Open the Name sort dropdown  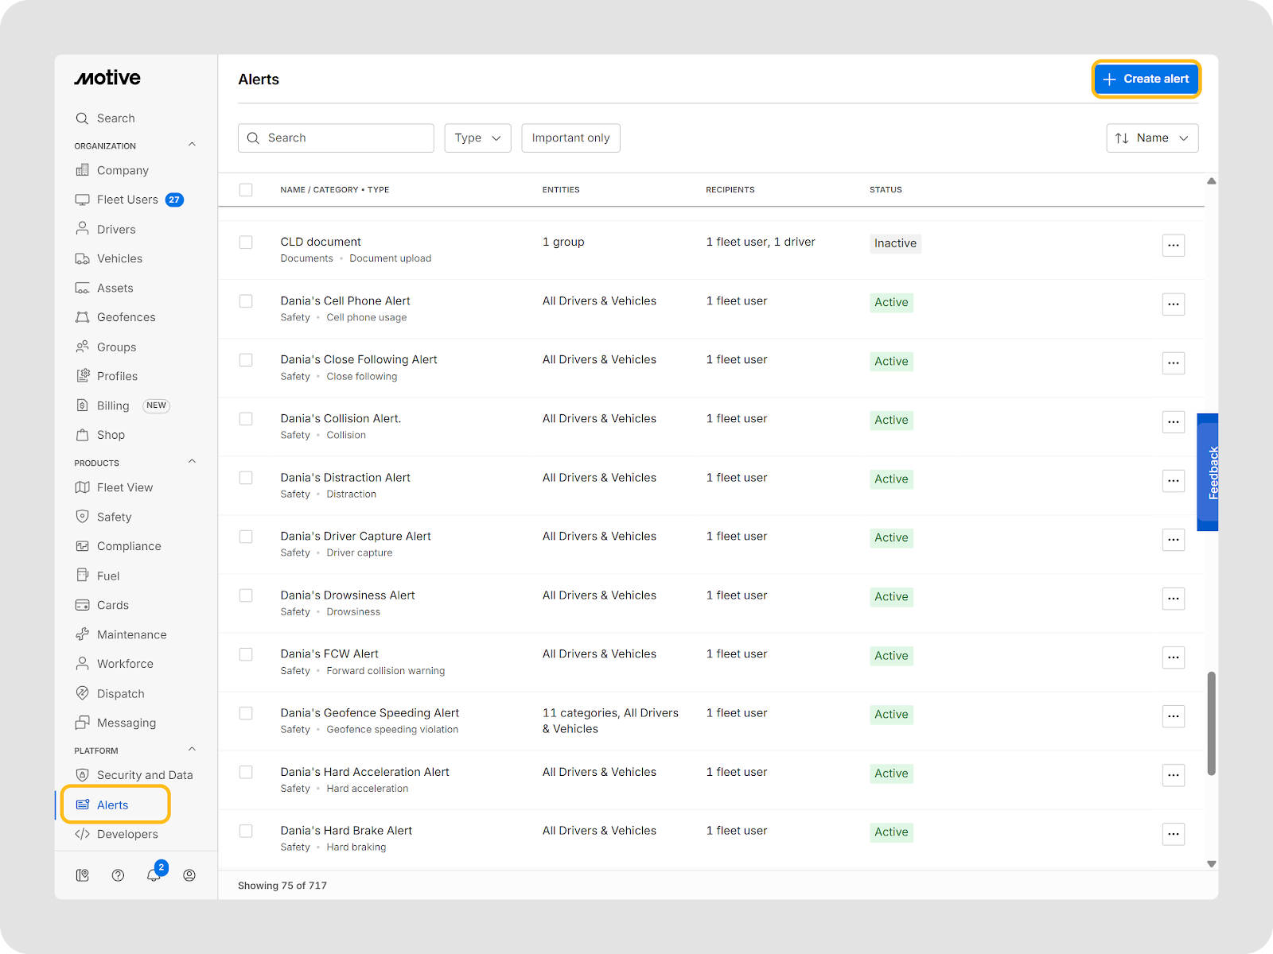(1151, 138)
